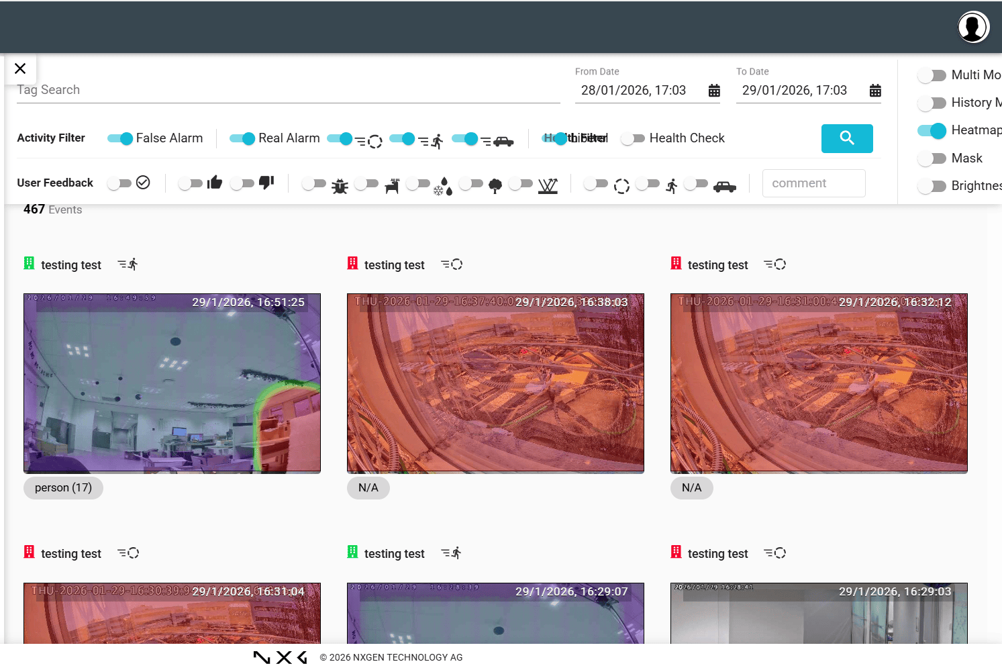Disable the False Alarm filter toggle
The image size is (1002, 670).
click(120, 138)
